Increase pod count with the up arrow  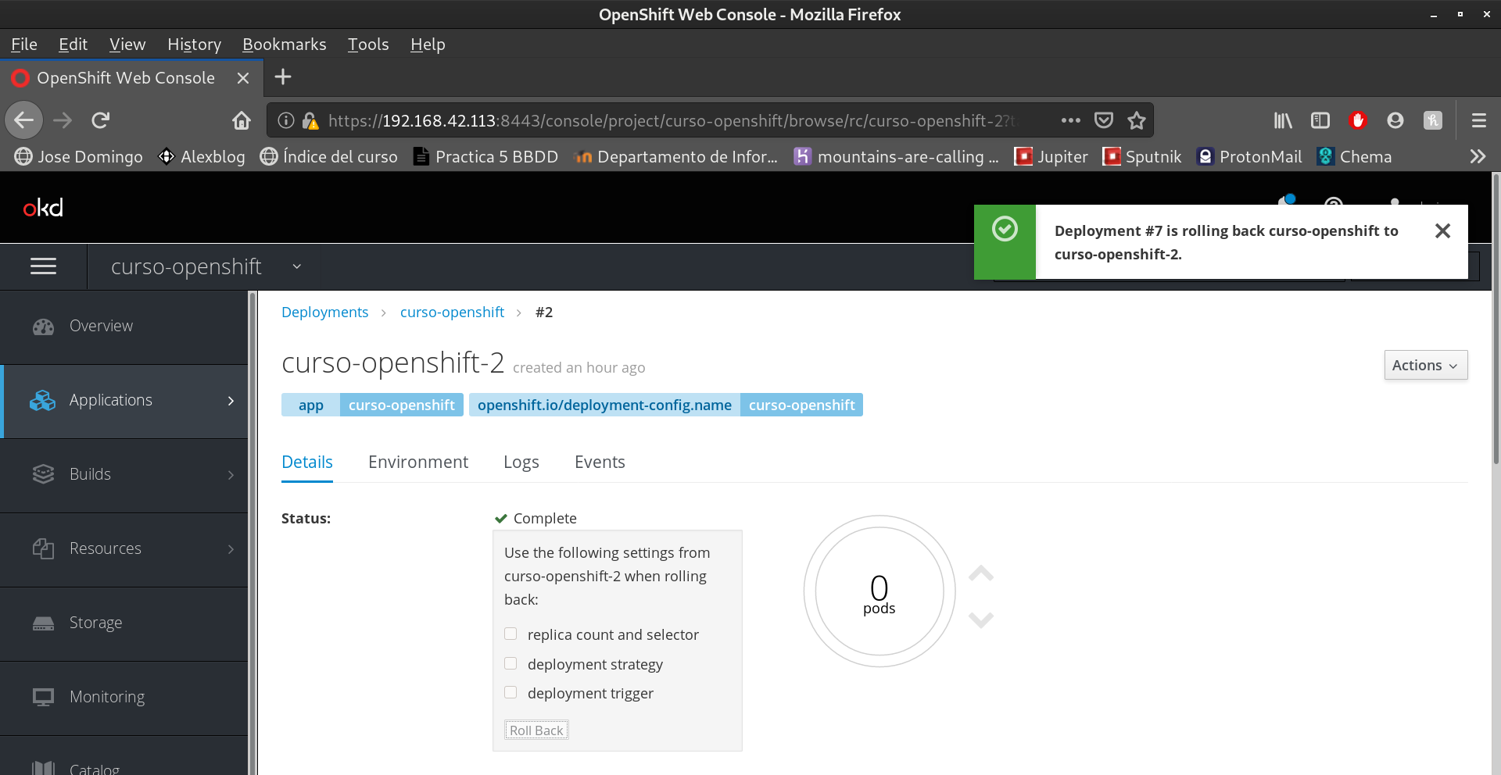coord(981,573)
